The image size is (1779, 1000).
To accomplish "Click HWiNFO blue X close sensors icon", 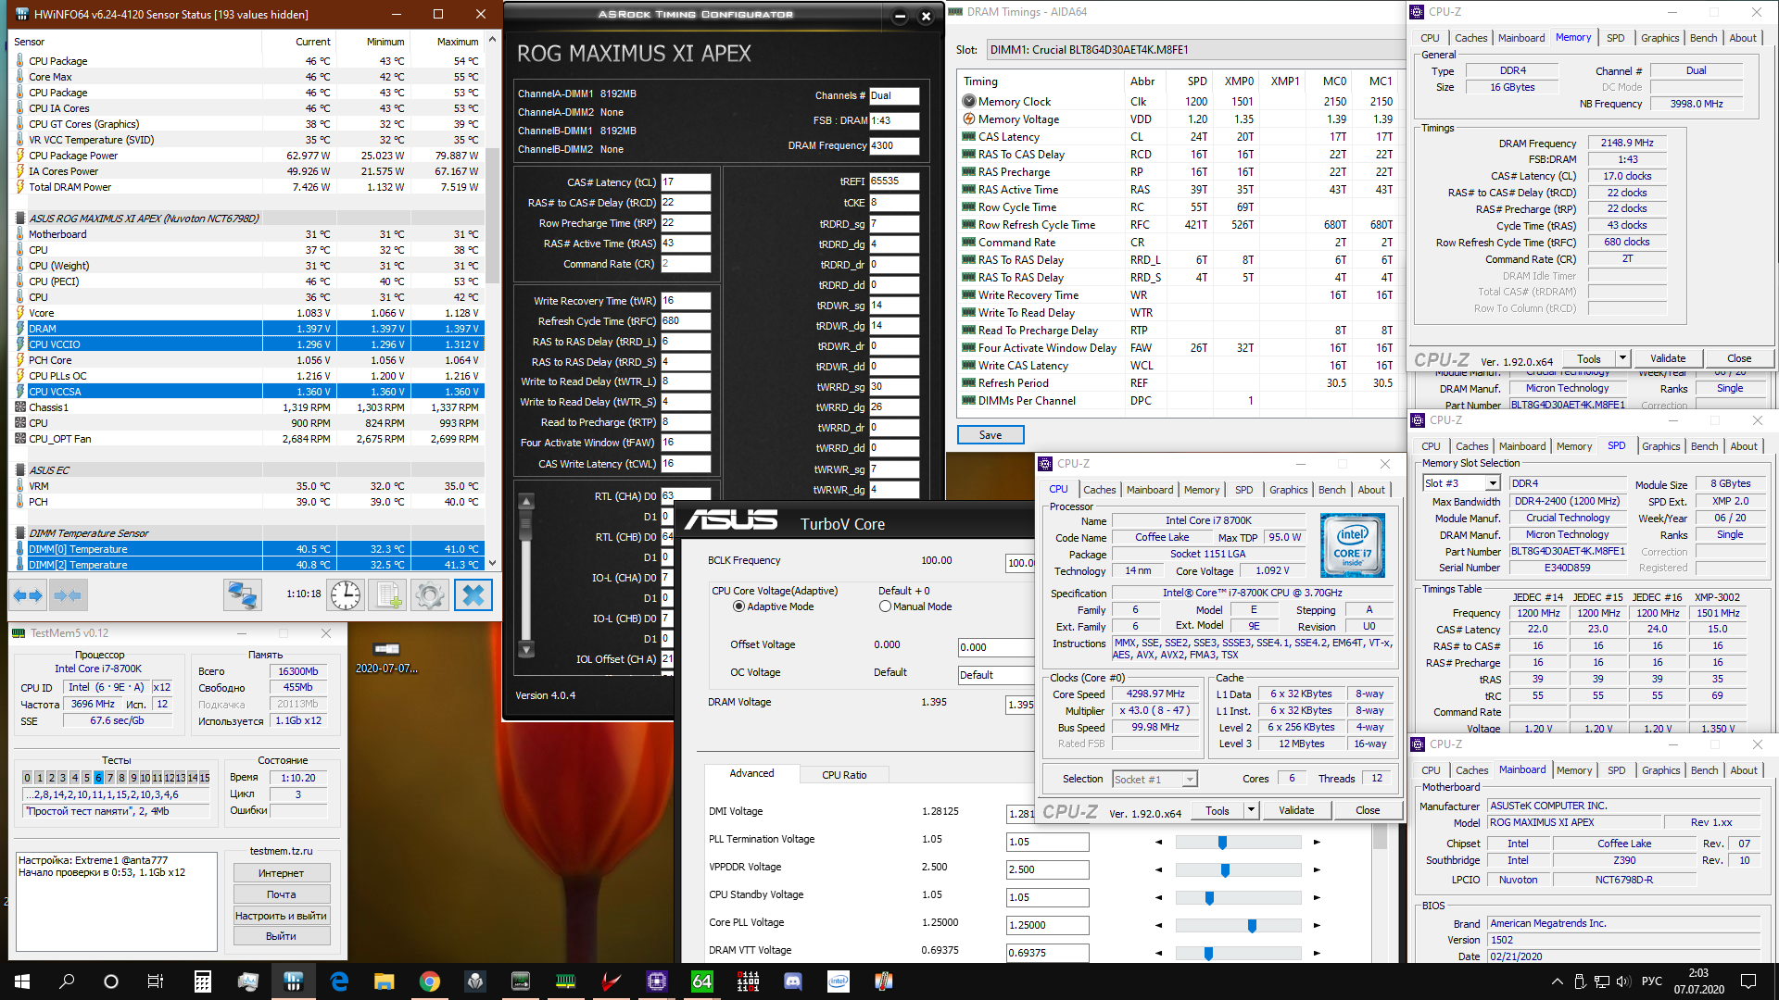I will [x=473, y=595].
